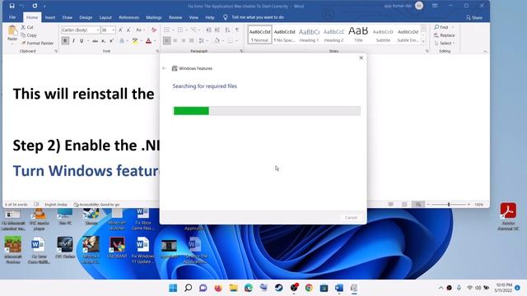Clear all formatting with eraser icon

pyautogui.click(x=154, y=30)
